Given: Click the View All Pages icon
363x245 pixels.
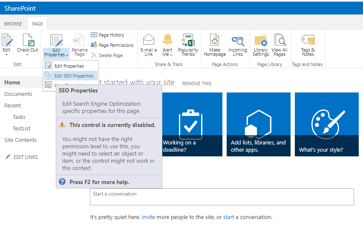Looking at the screenshot, I should pyautogui.click(x=279, y=40).
